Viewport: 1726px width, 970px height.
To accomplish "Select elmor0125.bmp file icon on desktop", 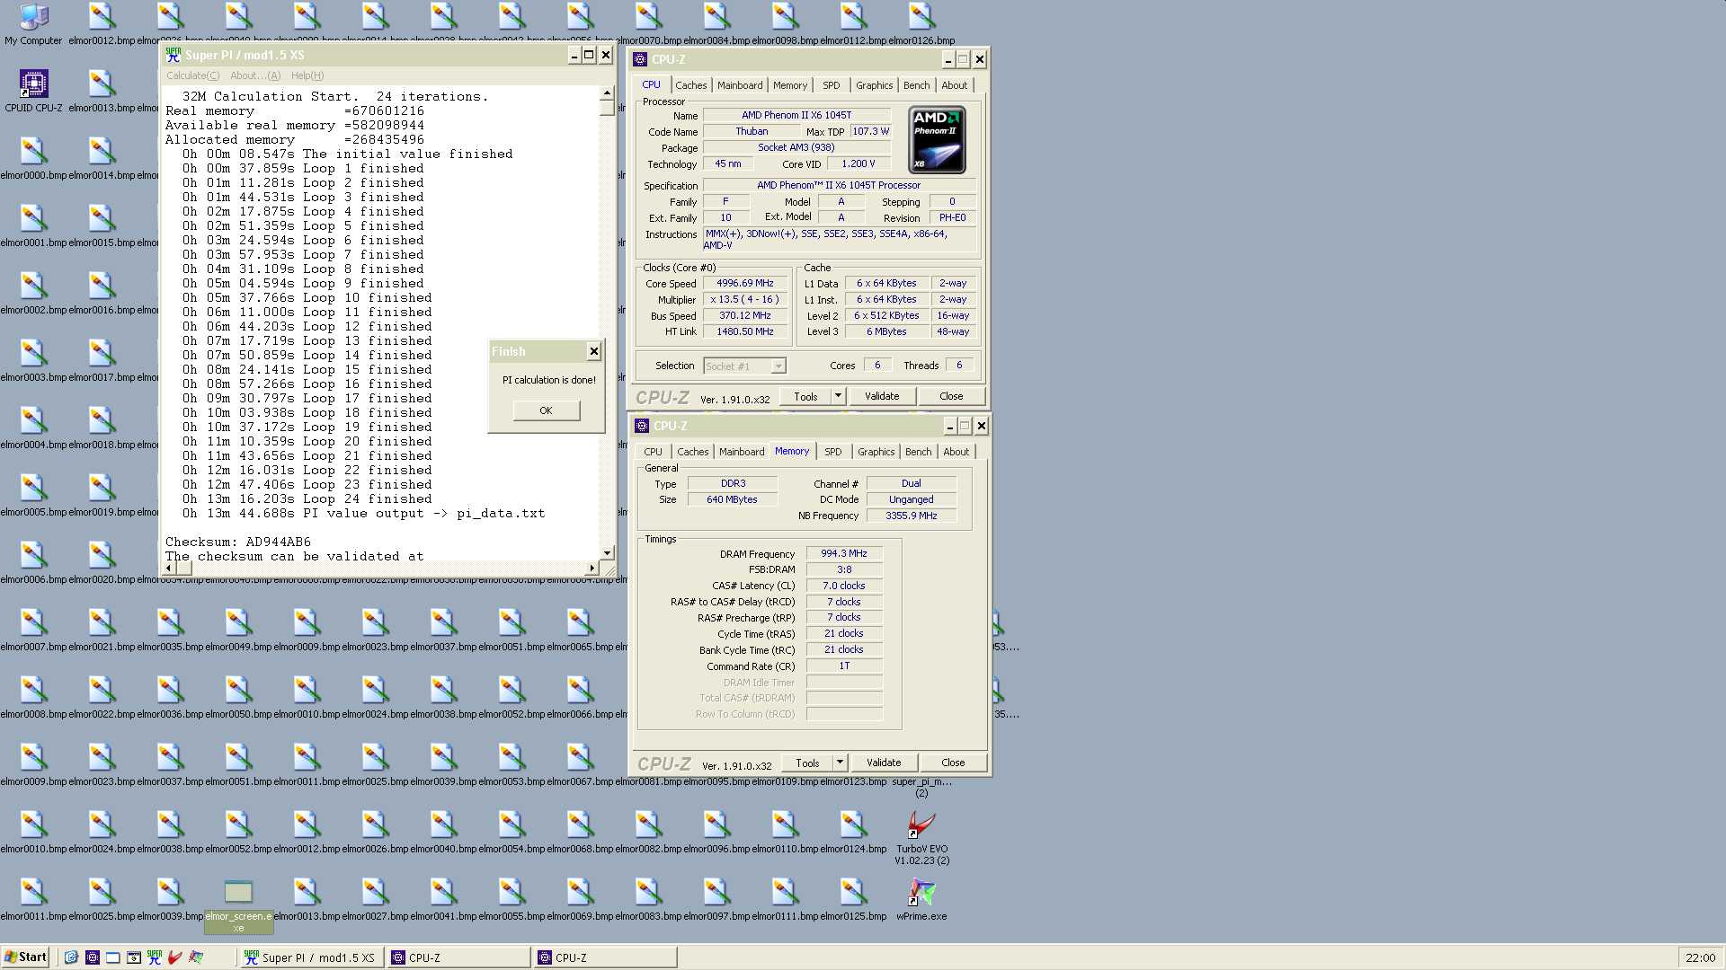I will [x=853, y=899].
